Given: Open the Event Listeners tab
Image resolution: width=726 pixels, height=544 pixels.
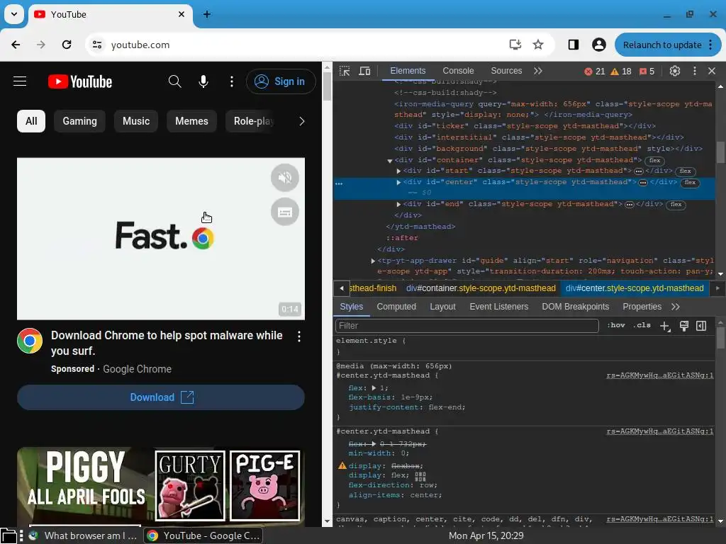Looking at the screenshot, I should 498,307.
